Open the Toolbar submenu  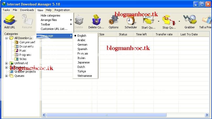click(55, 24)
